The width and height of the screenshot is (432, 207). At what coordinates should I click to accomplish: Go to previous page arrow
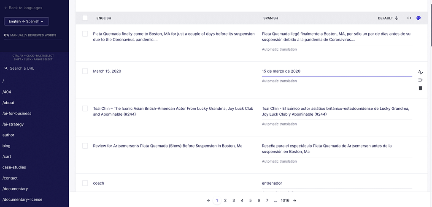pos(208,201)
